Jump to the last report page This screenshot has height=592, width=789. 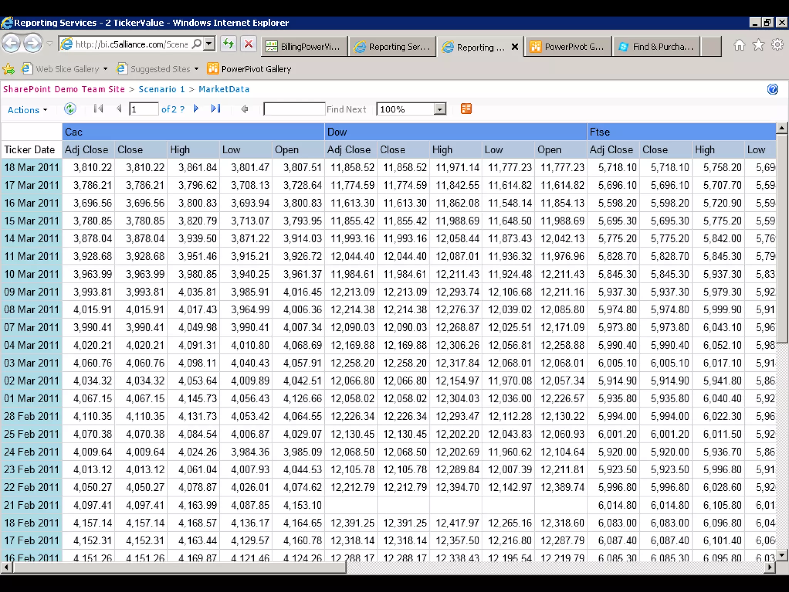pyautogui.click(x=216, y=109)
